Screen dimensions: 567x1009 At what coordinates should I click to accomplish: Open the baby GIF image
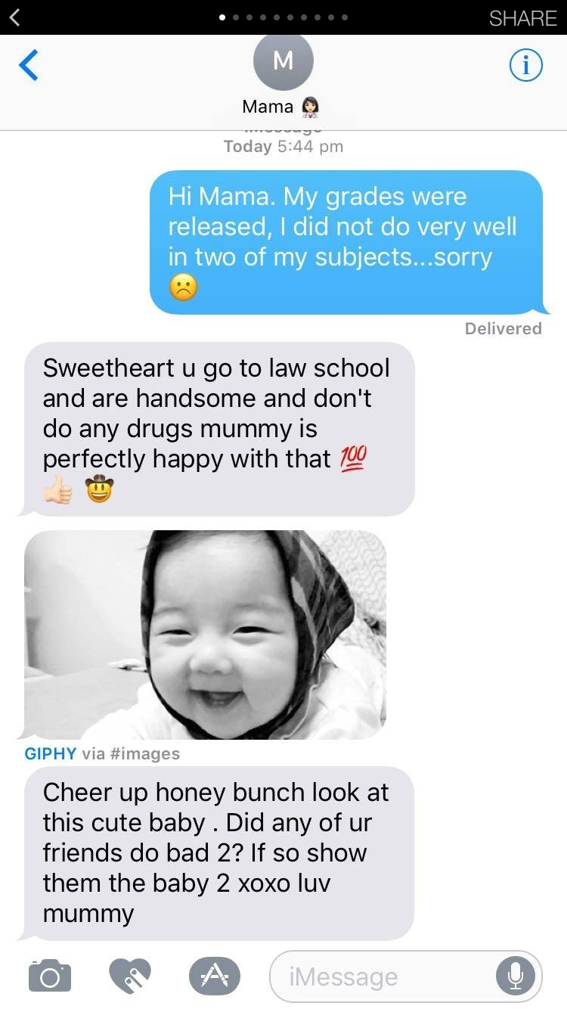tap(206, 635)
